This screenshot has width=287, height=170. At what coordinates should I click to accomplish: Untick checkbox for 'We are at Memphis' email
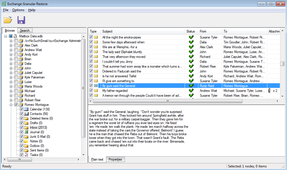click(x=91, y=47)
